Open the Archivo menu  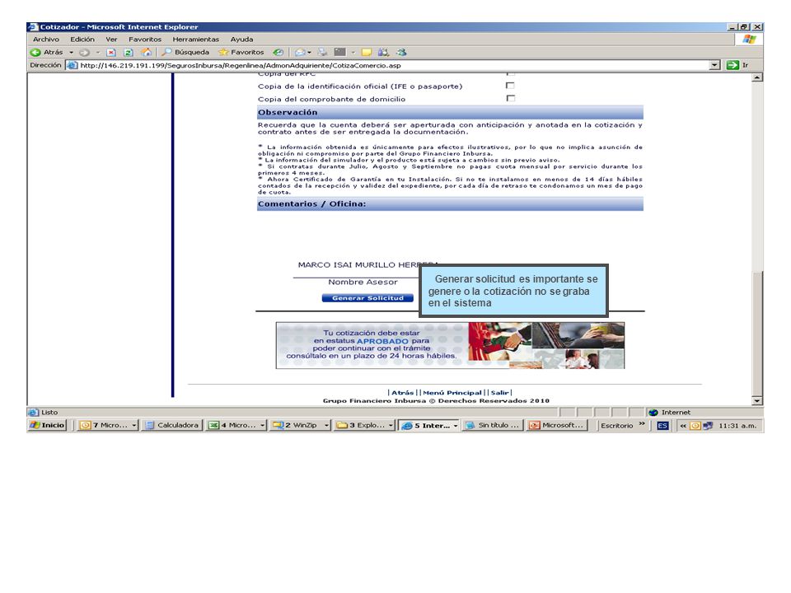coord(46,40)
